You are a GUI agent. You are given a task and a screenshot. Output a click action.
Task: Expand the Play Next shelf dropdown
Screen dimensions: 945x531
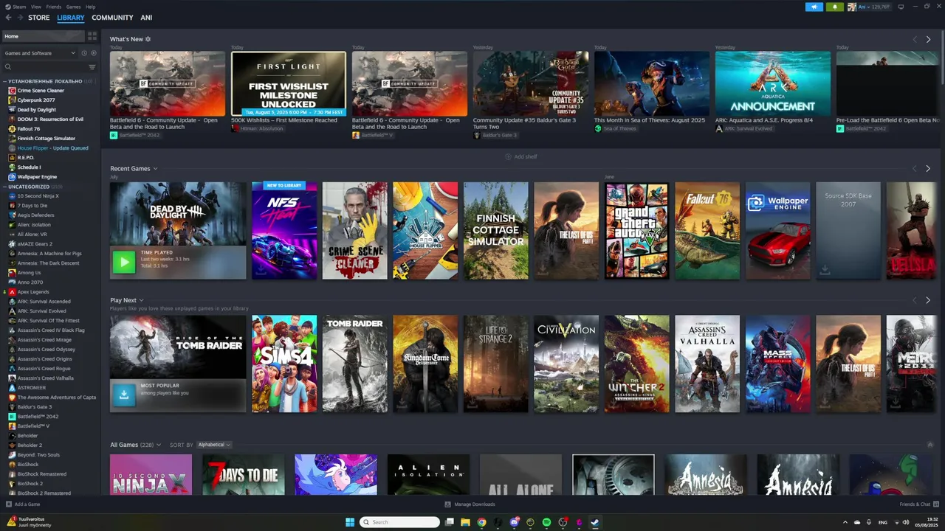coord(141,300)
